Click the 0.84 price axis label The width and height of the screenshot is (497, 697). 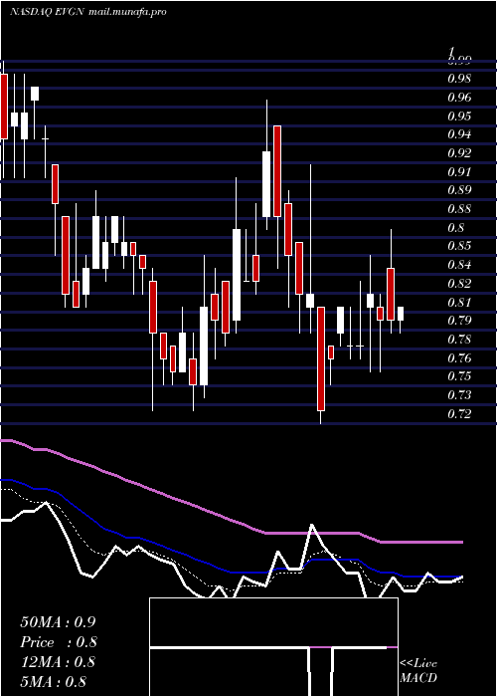pyautogui.click(x=459, y=265)
